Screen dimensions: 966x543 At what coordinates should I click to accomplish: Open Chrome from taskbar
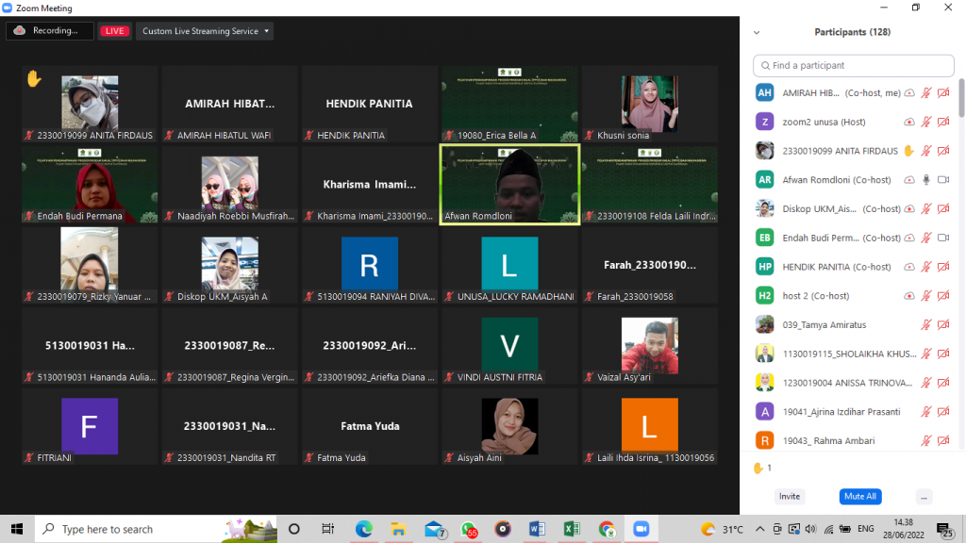tap(607, 529)
